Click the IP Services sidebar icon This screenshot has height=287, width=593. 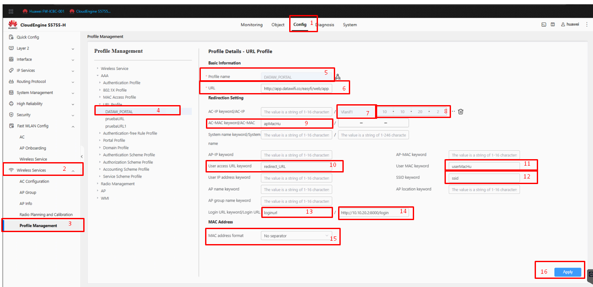[11, 70]
